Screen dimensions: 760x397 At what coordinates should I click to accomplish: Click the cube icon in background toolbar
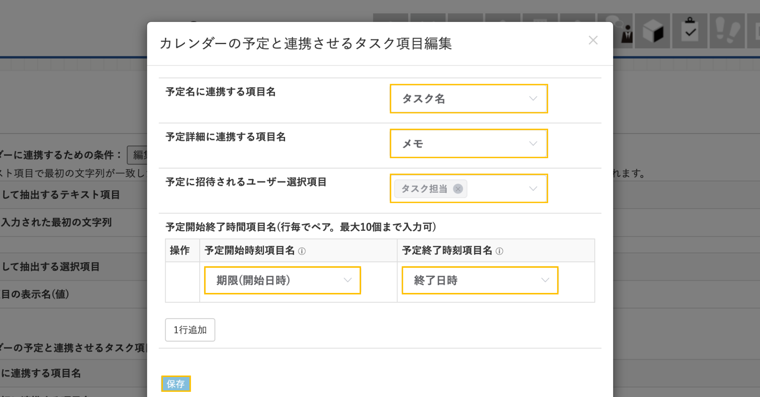coord(652,31)
